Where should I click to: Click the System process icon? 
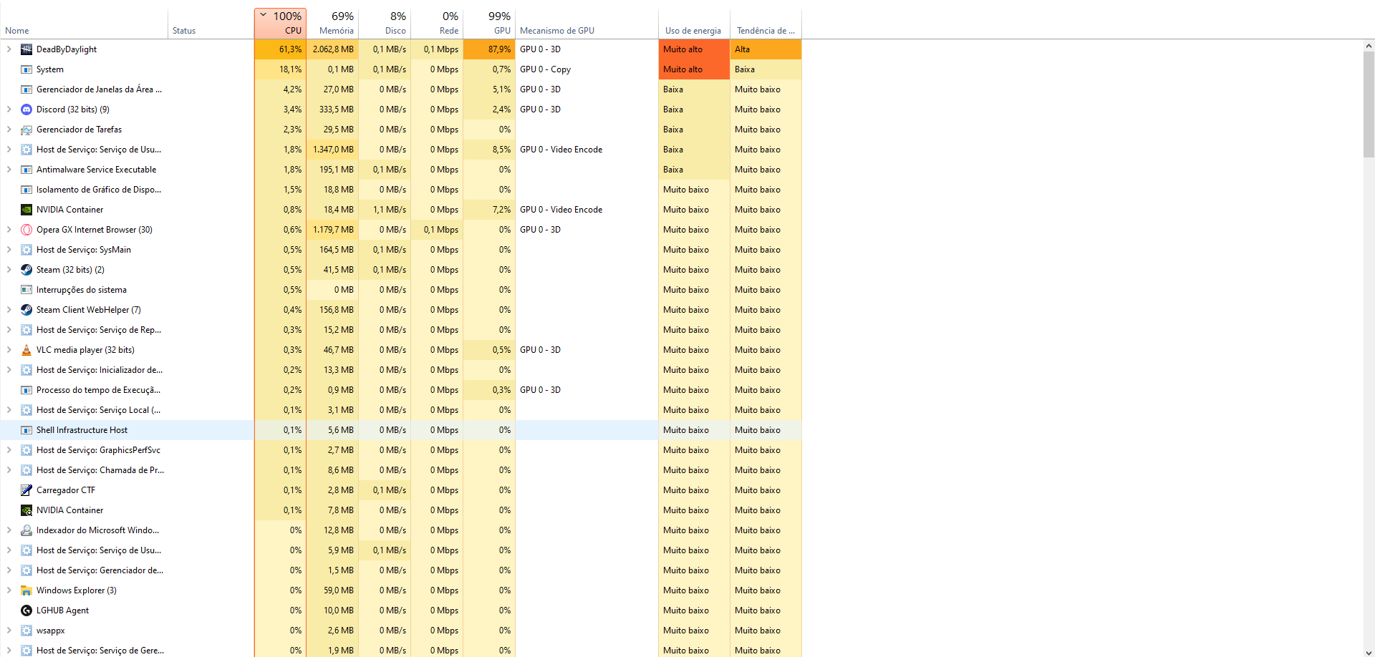click(x=26, y=69)
